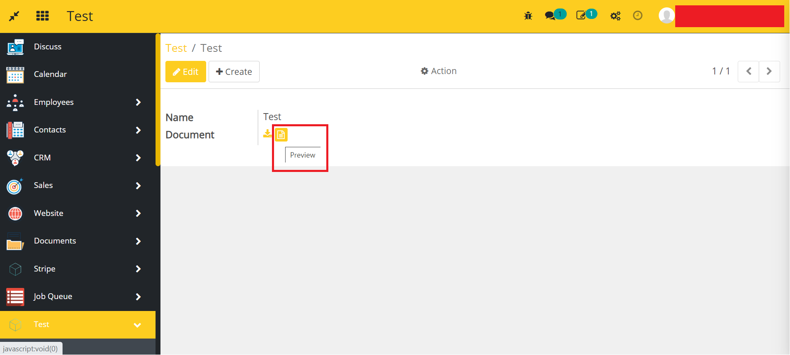Screen dimensions: 790x355
Task: Select Website label in sidebar
Action: [x=49, y=213]
